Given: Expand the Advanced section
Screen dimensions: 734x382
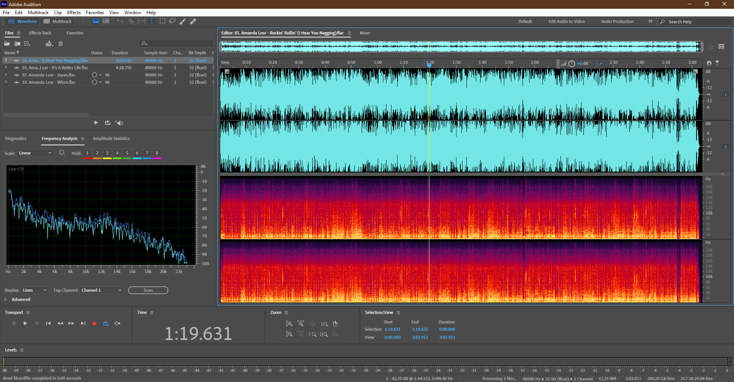Looking at the screenshot, I should 5,300.
